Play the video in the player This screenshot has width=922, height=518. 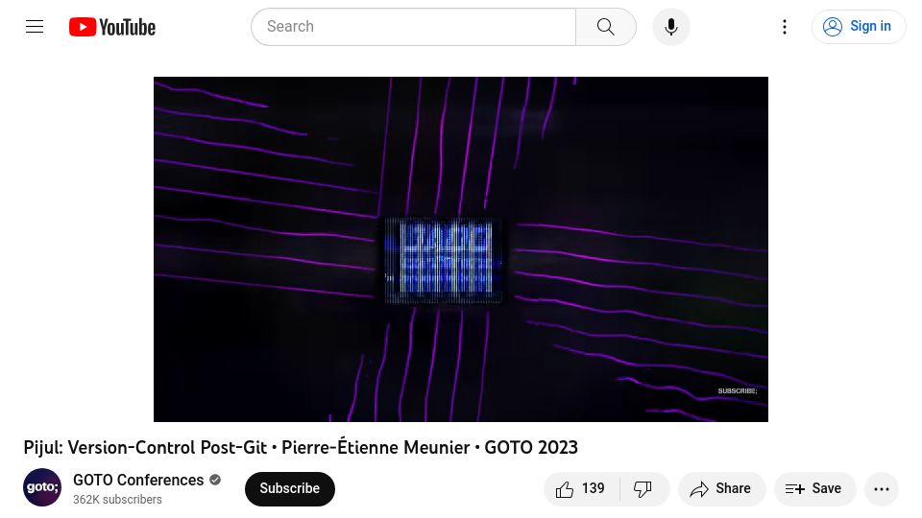(460, 249)
